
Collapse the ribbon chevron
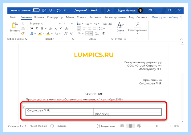181,39
